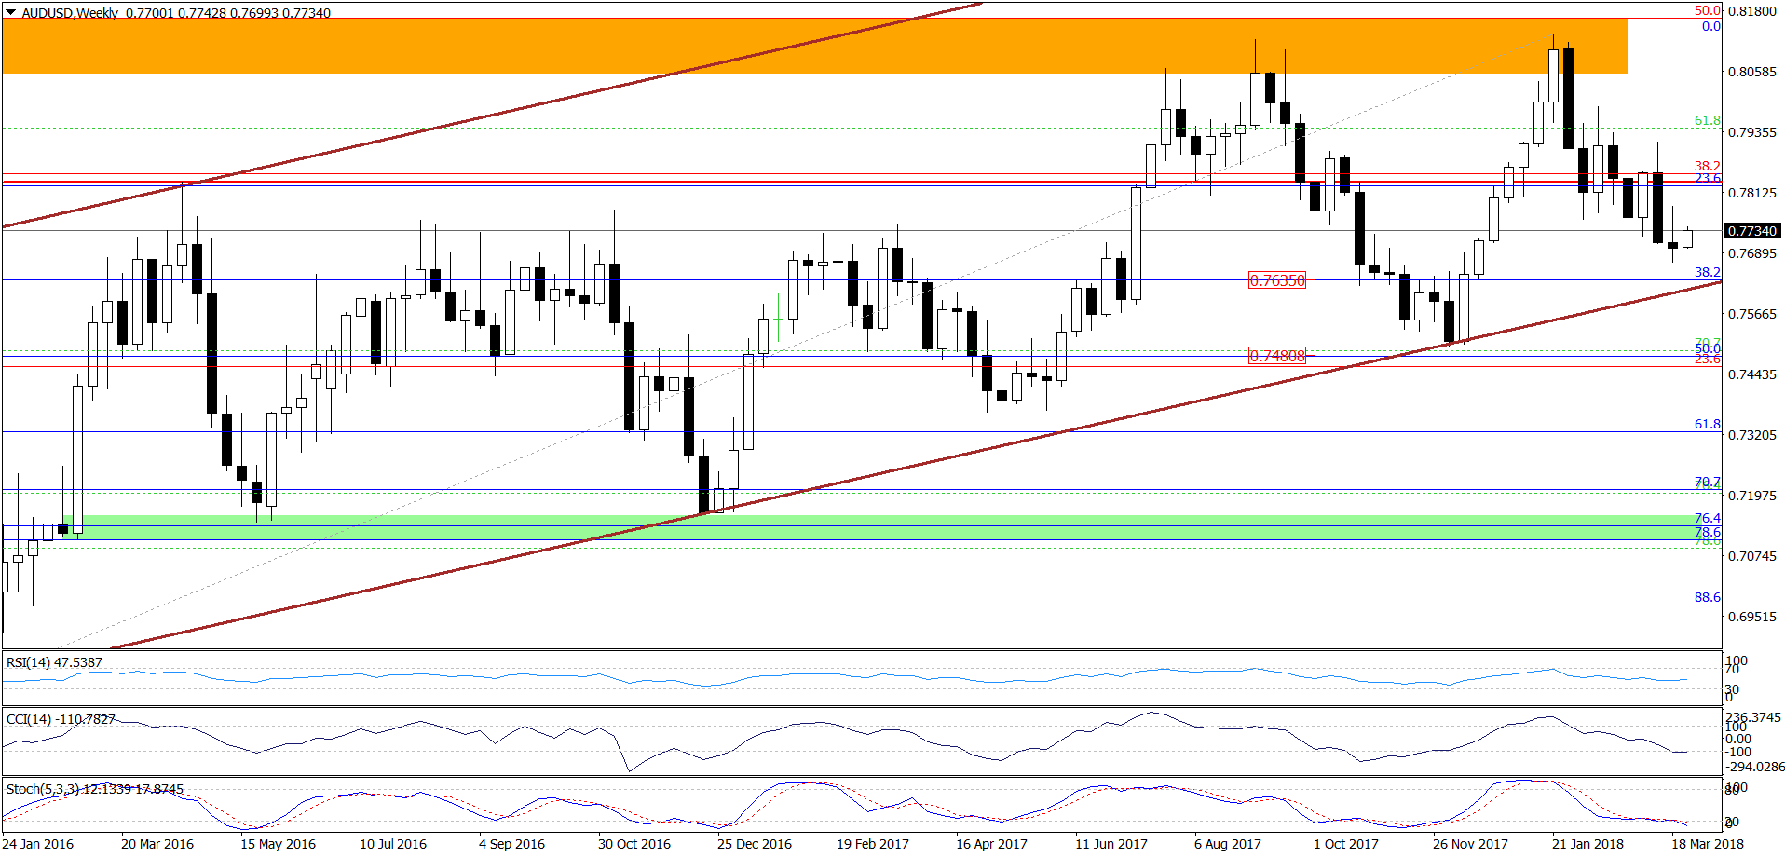Click the 10 Jul 2016 date label
The height and width of the screenshot is (857, 1785).
393,844
